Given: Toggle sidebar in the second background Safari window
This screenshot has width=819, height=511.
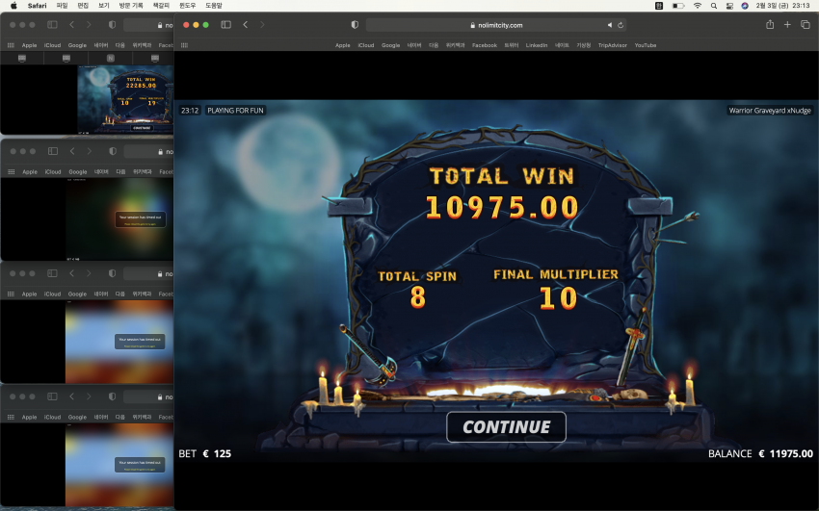Looking at the screenshot, I should point(53,151).
